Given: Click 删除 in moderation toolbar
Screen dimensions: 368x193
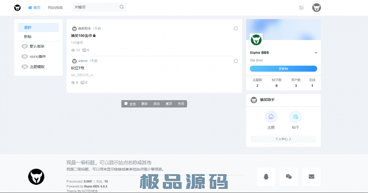Looking at the screenshot, I should click(x=144, y=104).
